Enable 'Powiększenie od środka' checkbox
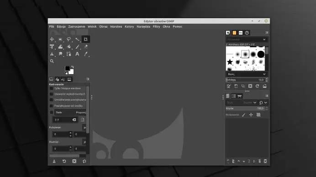 pyautogui.click(x=51, y=106)
